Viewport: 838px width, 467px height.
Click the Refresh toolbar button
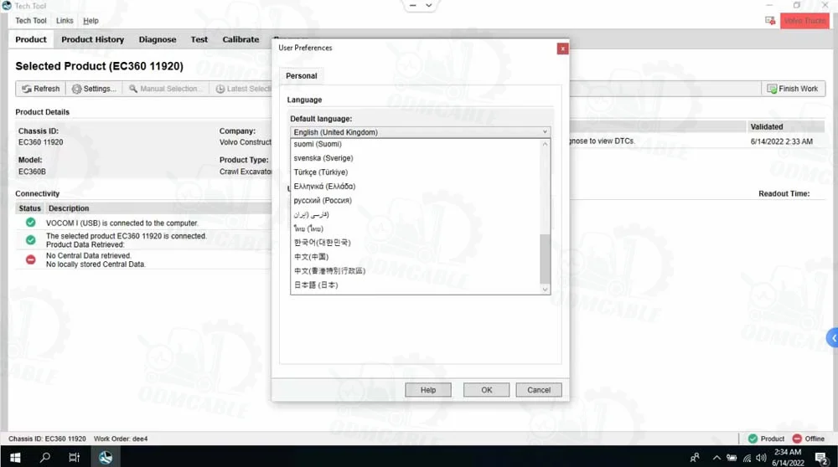coord(40,89)
